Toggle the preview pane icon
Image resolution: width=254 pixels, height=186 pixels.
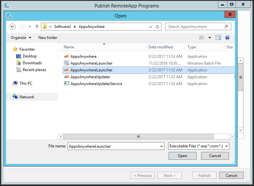218,38
